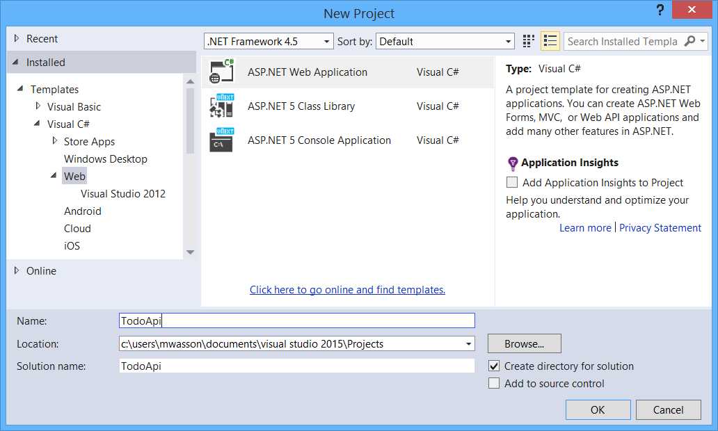Expand the Online section

[x=17, y=270]
